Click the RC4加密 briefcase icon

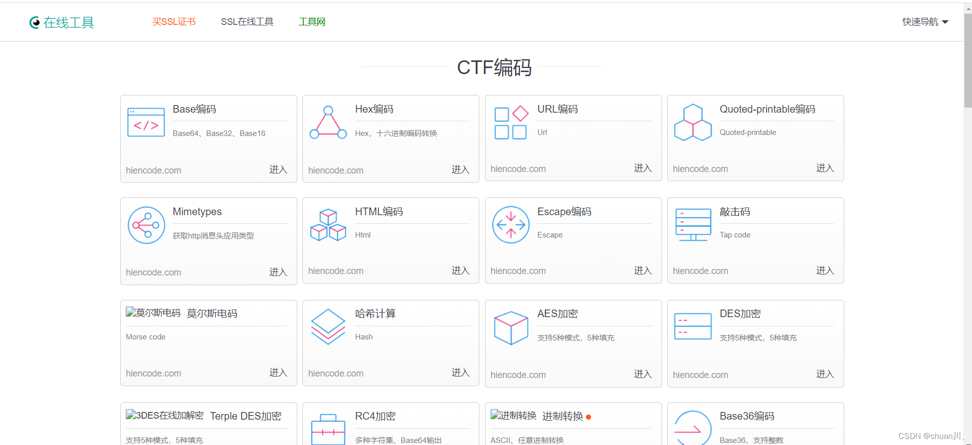328,429
